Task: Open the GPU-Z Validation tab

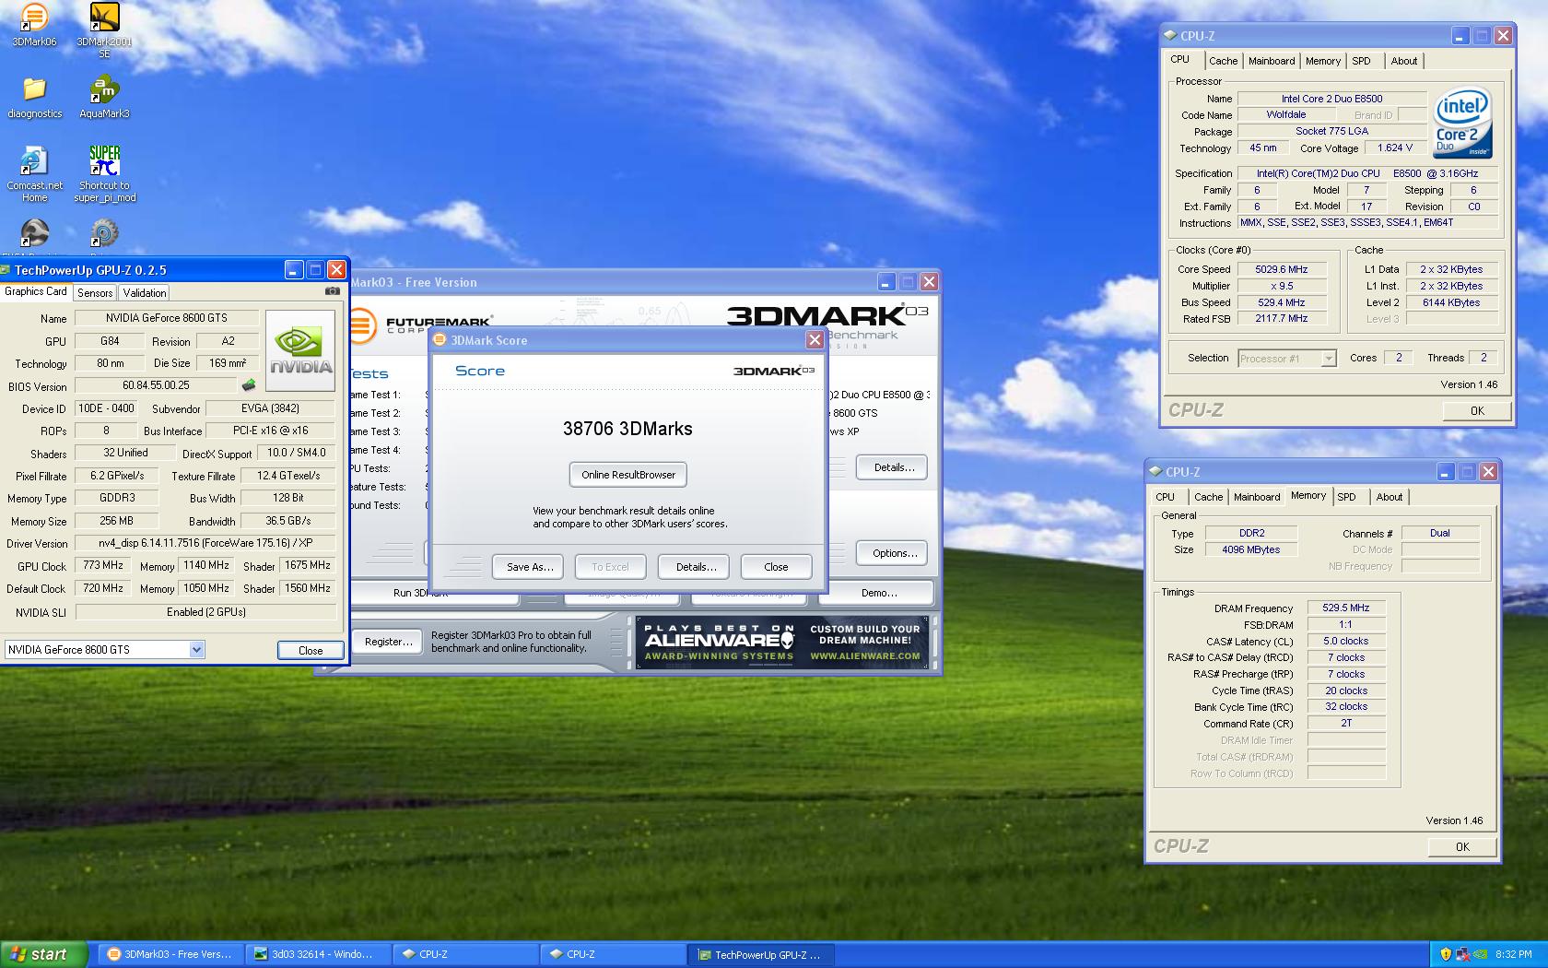Action: tap(145, 292)
